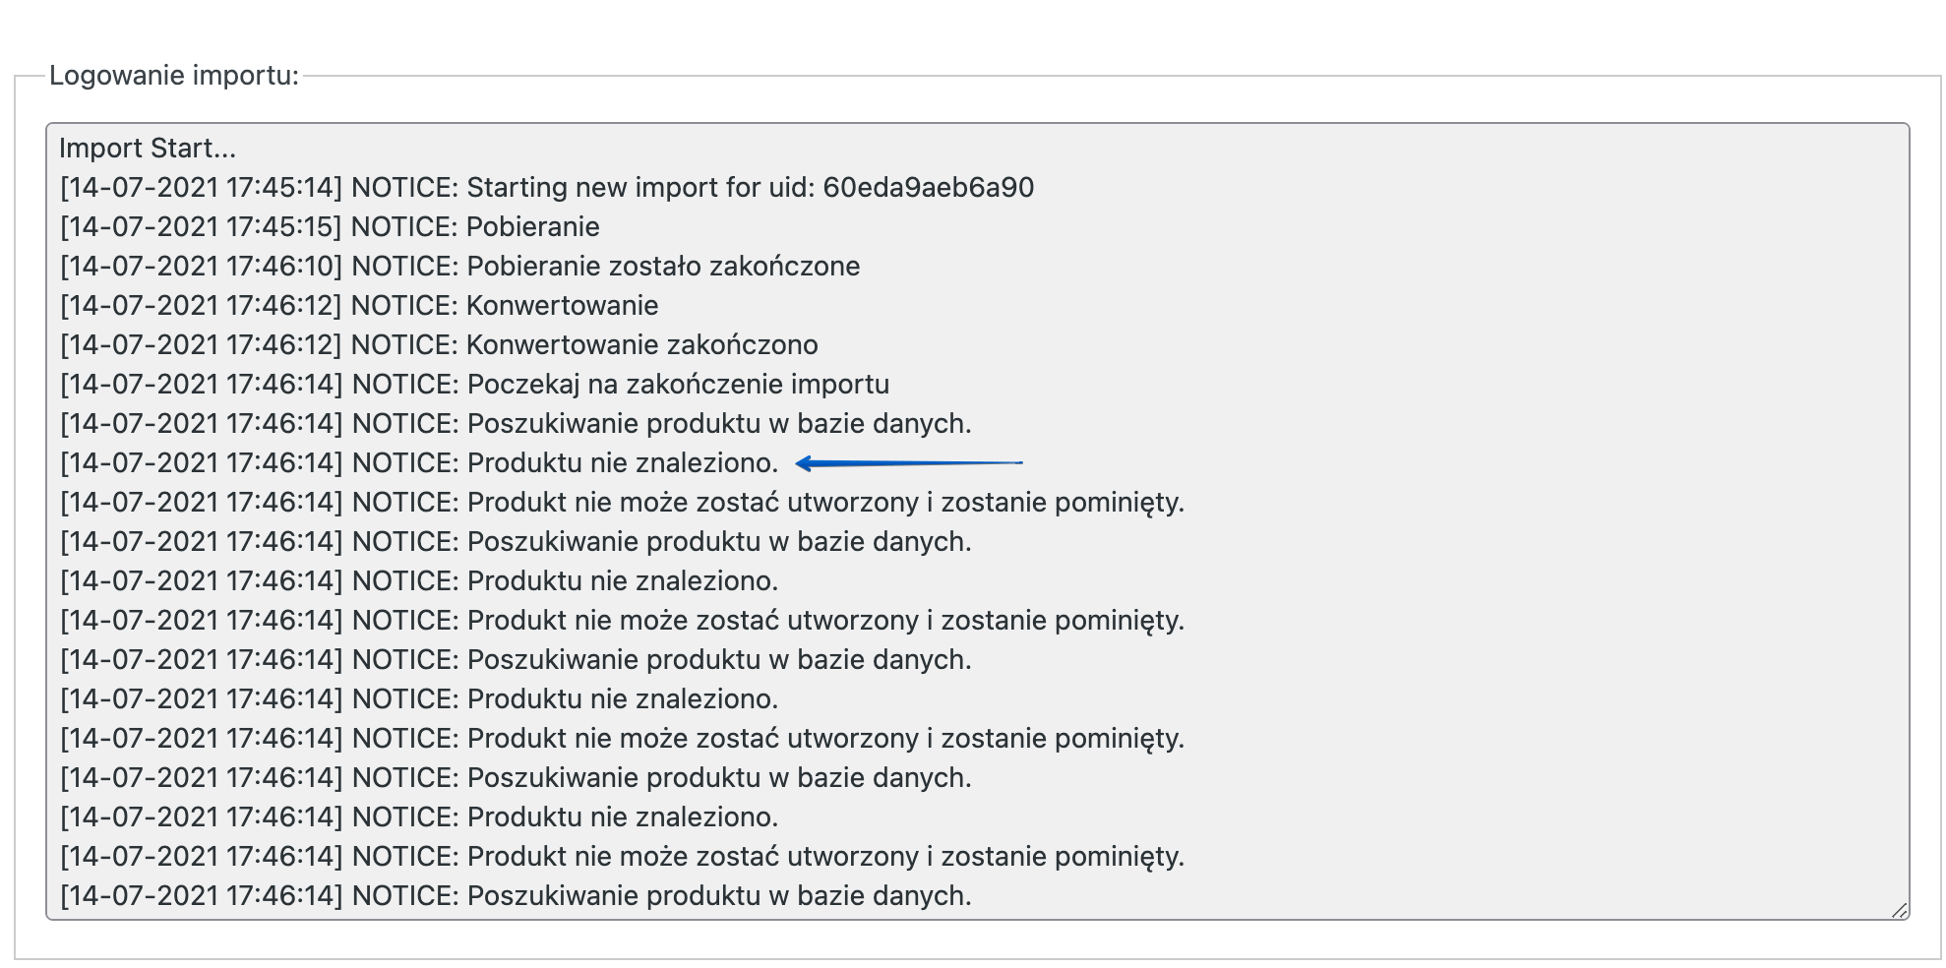
Task: Click the "Pobieranie" word at 17:45:15
Action: (532, 227)
